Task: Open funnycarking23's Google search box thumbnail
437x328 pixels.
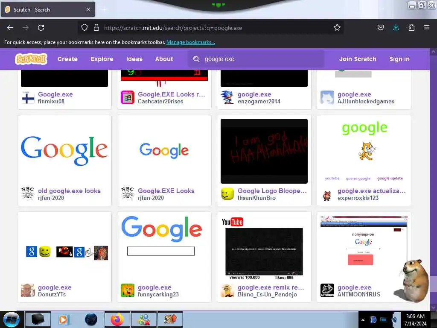Action: (164, 247)
